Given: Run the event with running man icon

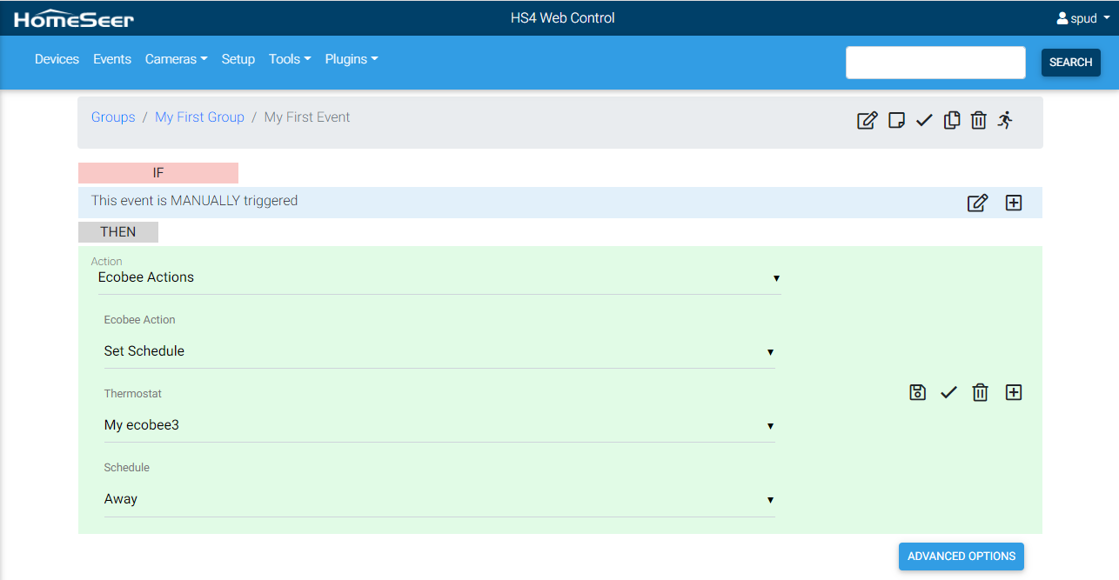Looking at the screenshot, I should pyautogui.click(x=1006, y=121).
